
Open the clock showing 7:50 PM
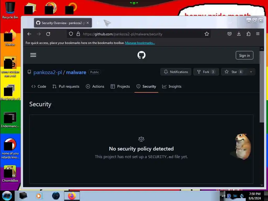tap(255, 196)
